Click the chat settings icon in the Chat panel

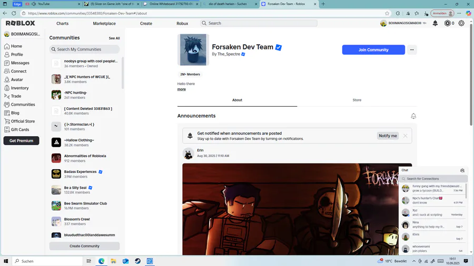462,170
